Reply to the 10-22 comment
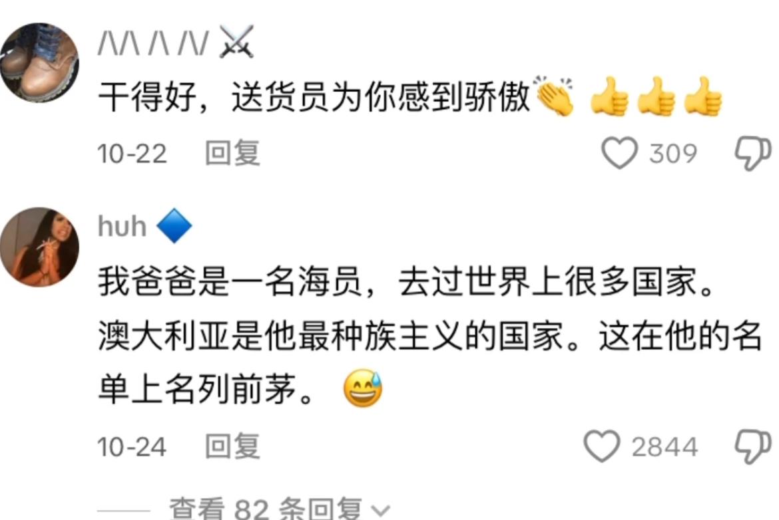Viewport: 779px width, 520px height. 232,153
